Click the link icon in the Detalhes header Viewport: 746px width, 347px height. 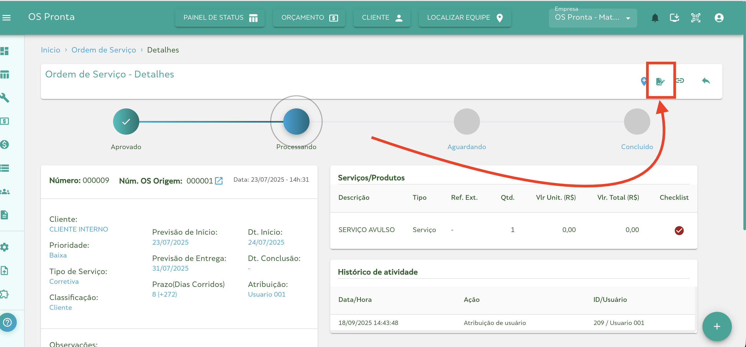(680, 81)
